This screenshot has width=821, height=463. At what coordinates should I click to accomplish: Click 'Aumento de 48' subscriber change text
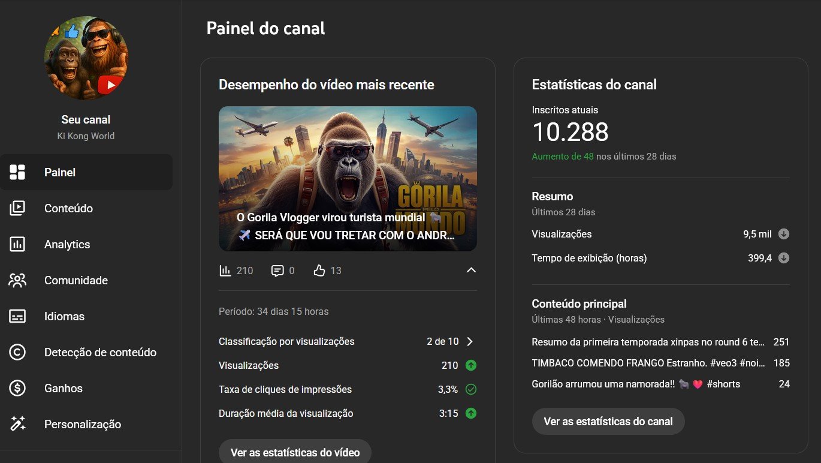(x=563, y=156)
